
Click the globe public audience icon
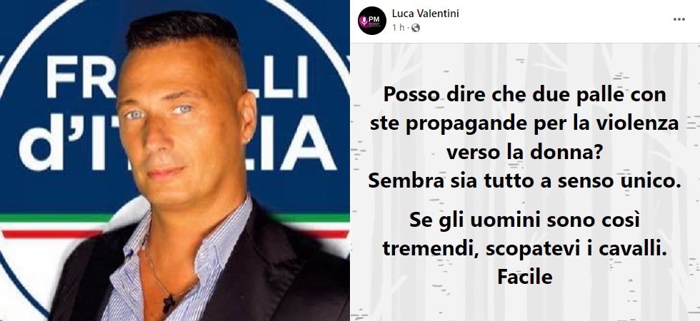[x=416, y=28]
